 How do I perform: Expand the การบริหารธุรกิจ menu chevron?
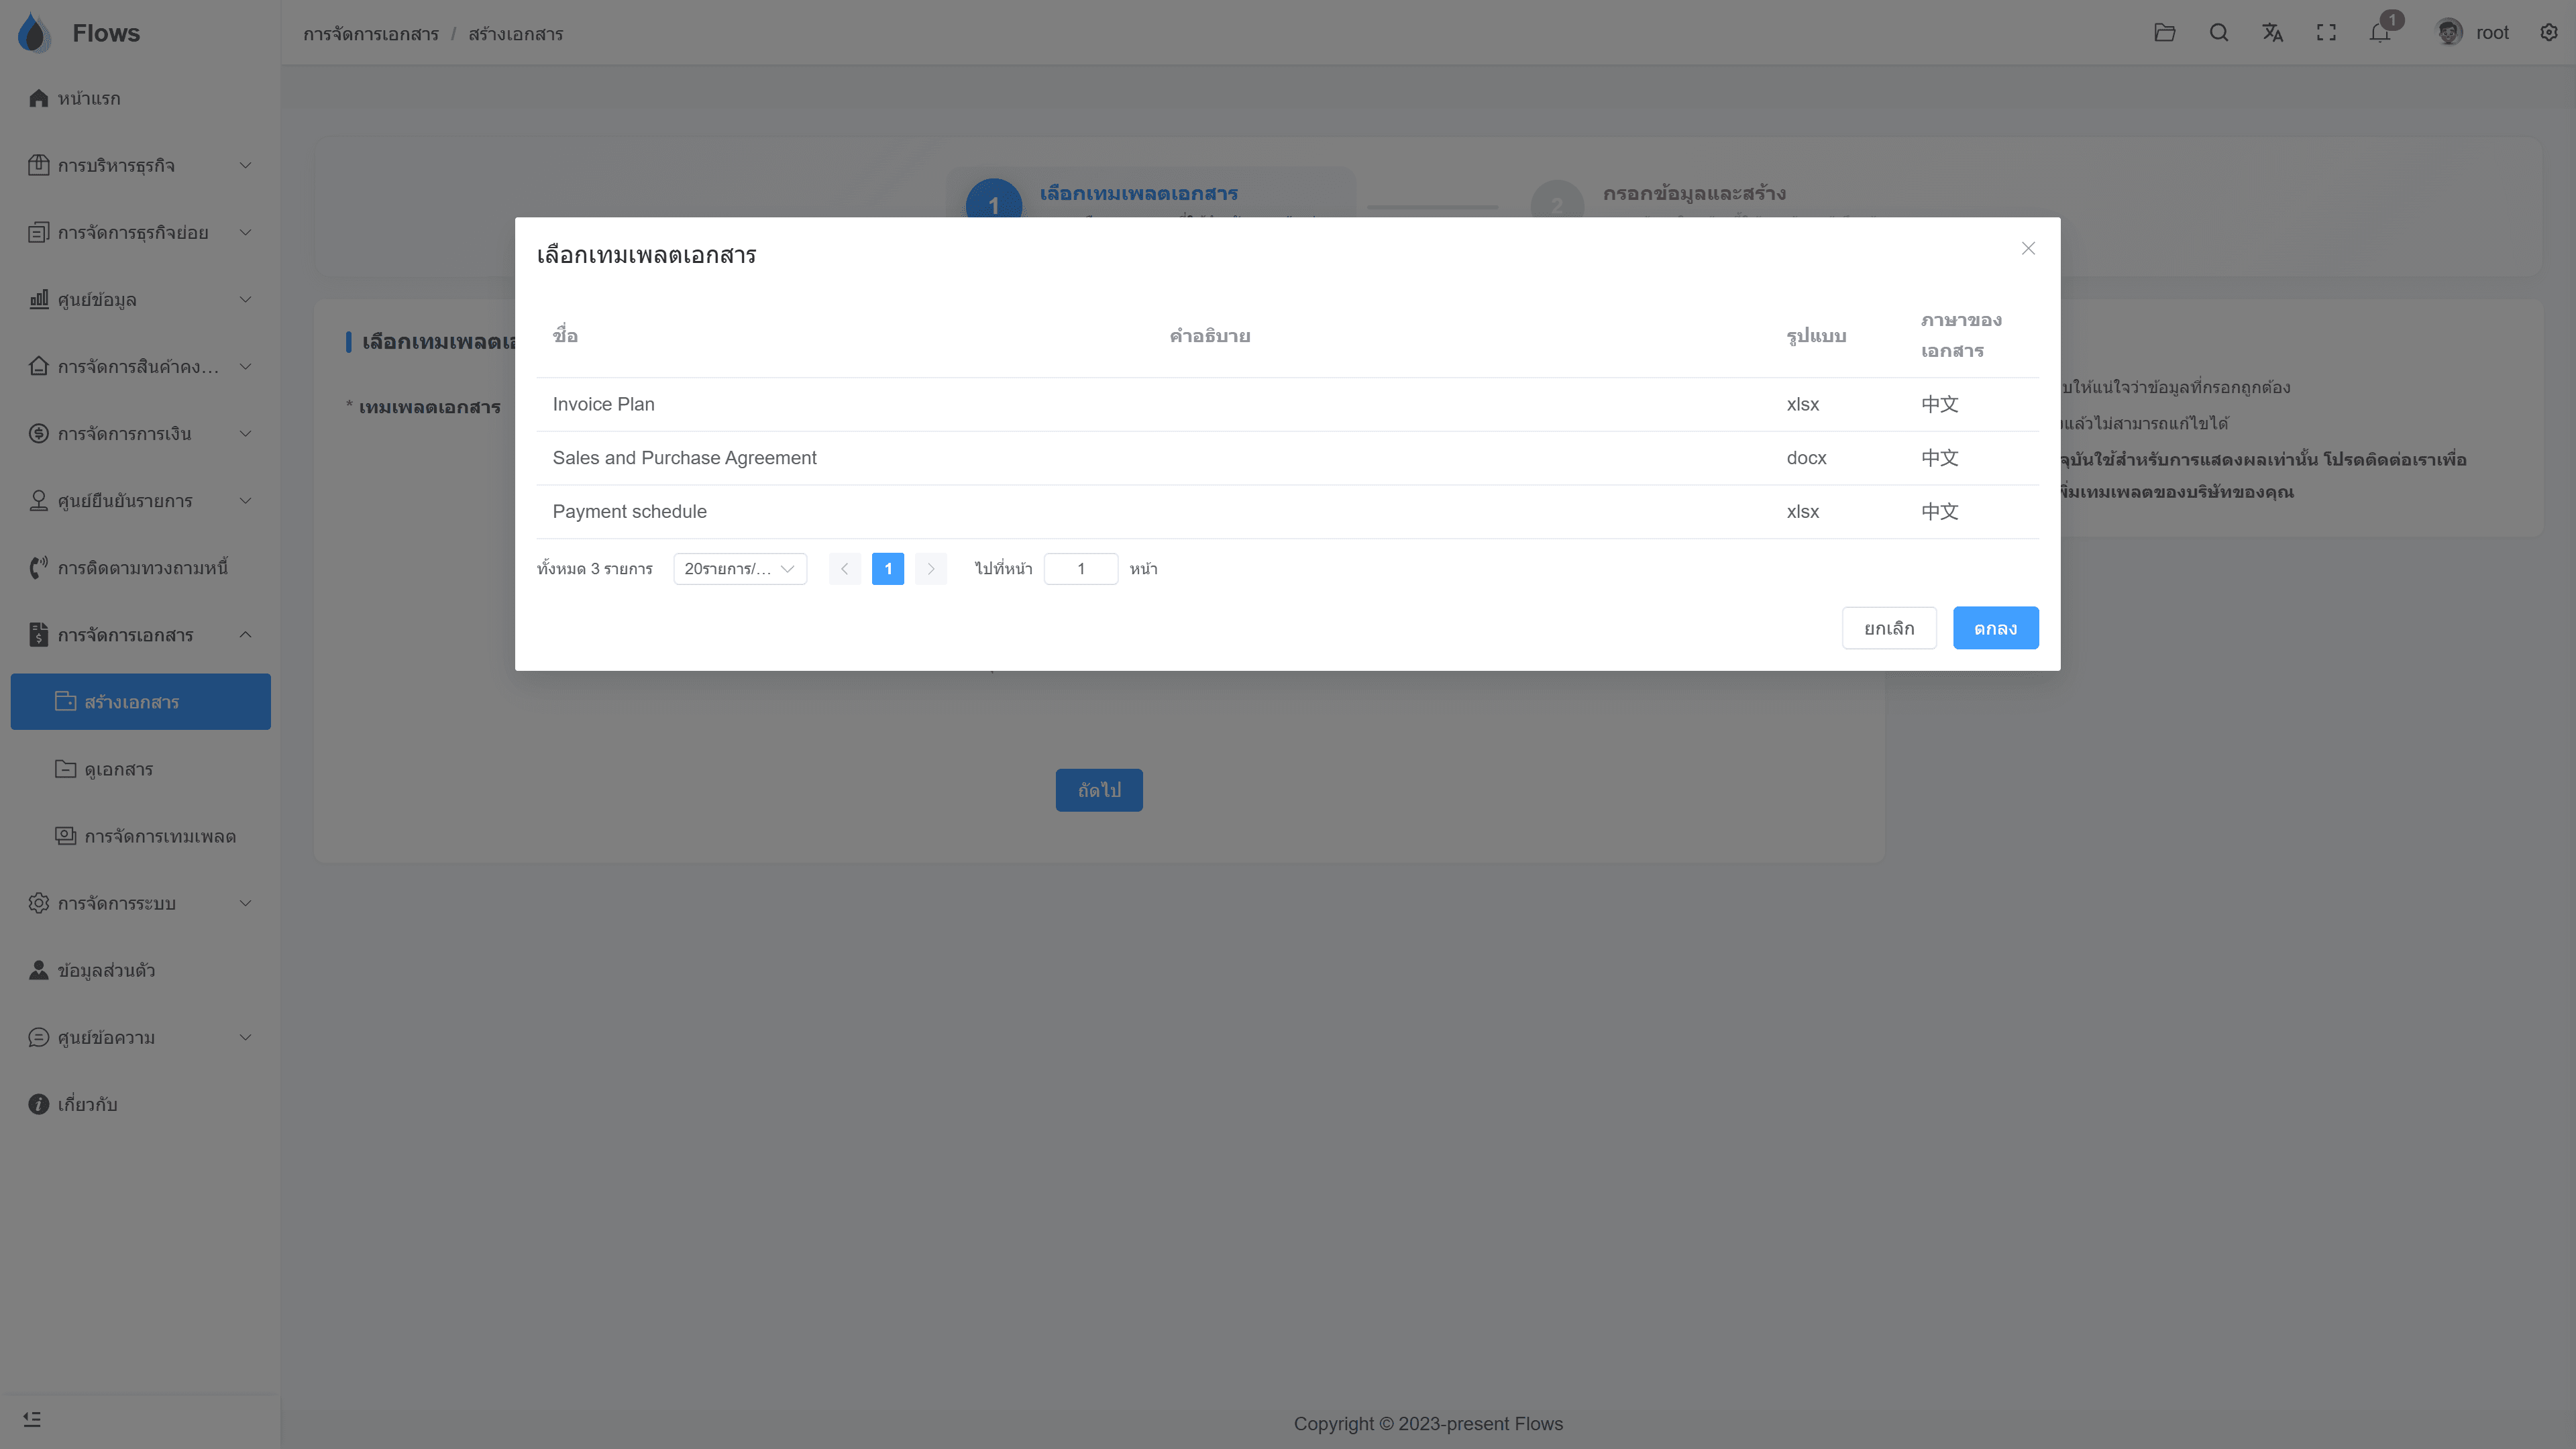pos(245,165)
